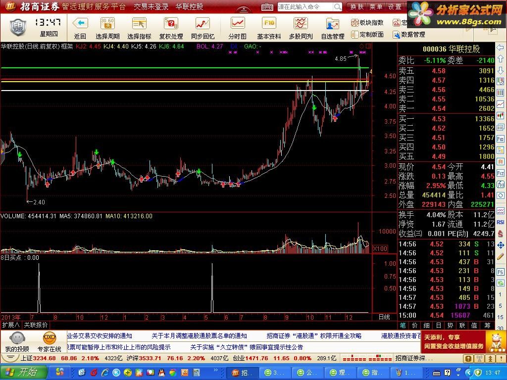Click 创业 index value 1471.76
This screenshot has width=507, height=380.
[x=257, y=358]
